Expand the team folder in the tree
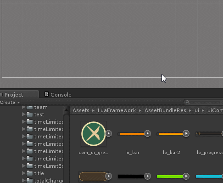The width and height of the screenshot is (223, 183). 23,107
